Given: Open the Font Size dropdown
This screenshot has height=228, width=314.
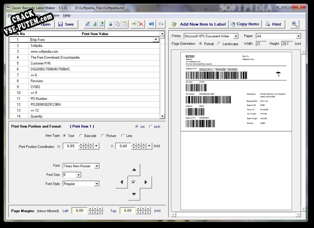Looking at the screenshot, I should (x=79, y=175).
